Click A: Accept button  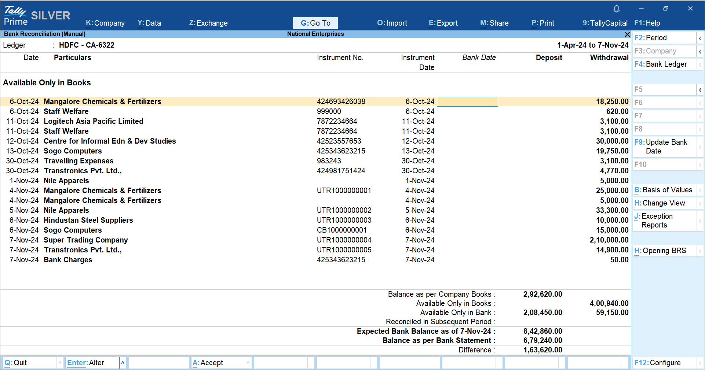[218, 363]
